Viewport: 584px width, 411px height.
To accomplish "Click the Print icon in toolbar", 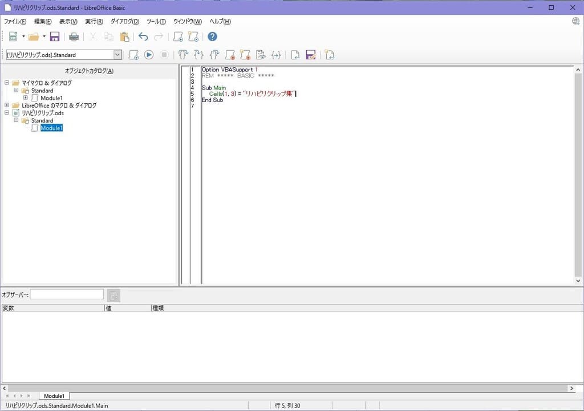I will coord(74,37).
